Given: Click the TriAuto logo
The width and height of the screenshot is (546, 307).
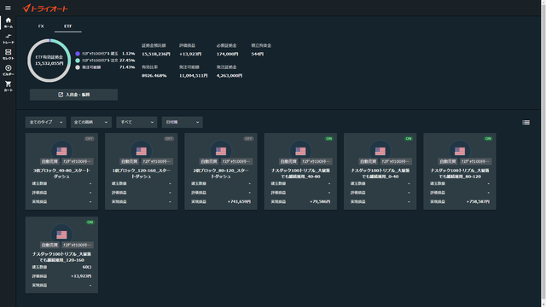Looking at the screenshot, I should click(45, 9).
